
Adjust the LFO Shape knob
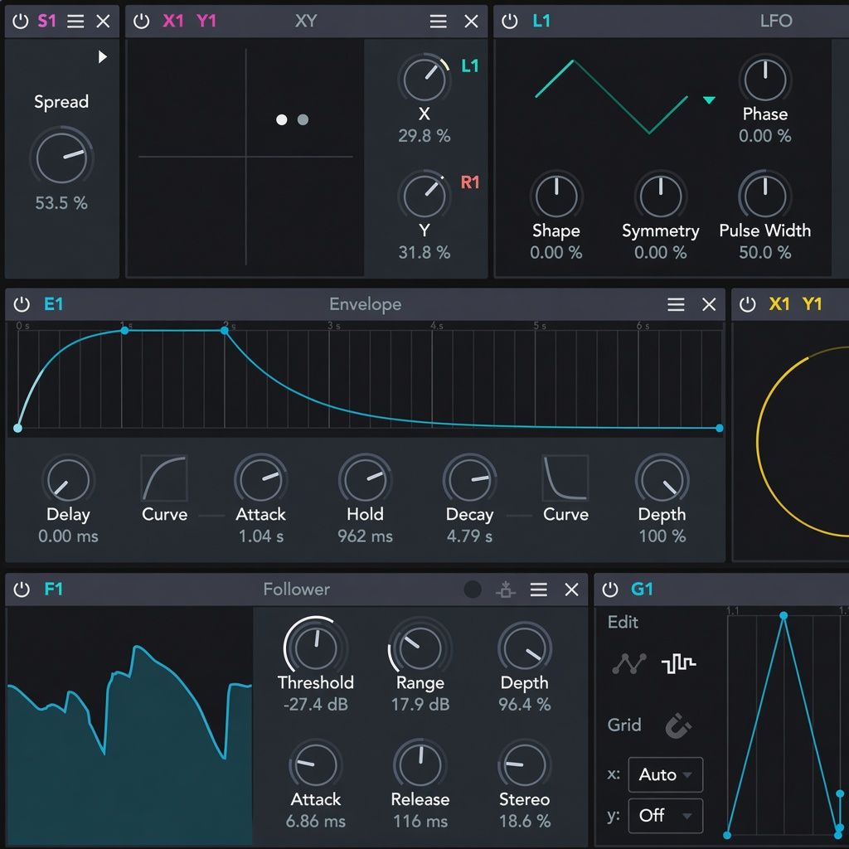click(556, 196)
